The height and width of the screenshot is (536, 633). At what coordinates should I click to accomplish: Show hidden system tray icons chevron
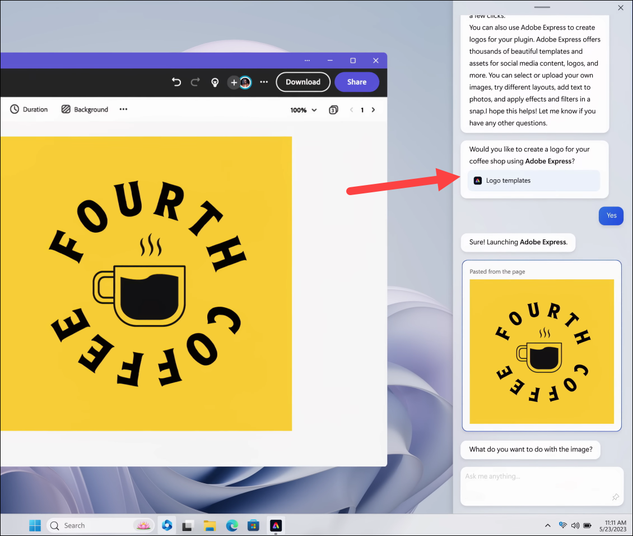click(548, 525)
